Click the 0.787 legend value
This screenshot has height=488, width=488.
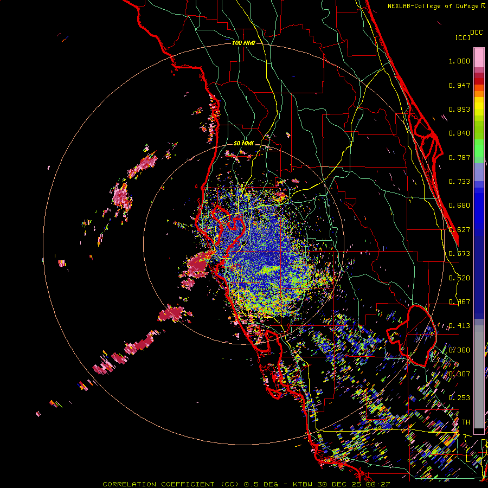point(459,157)
